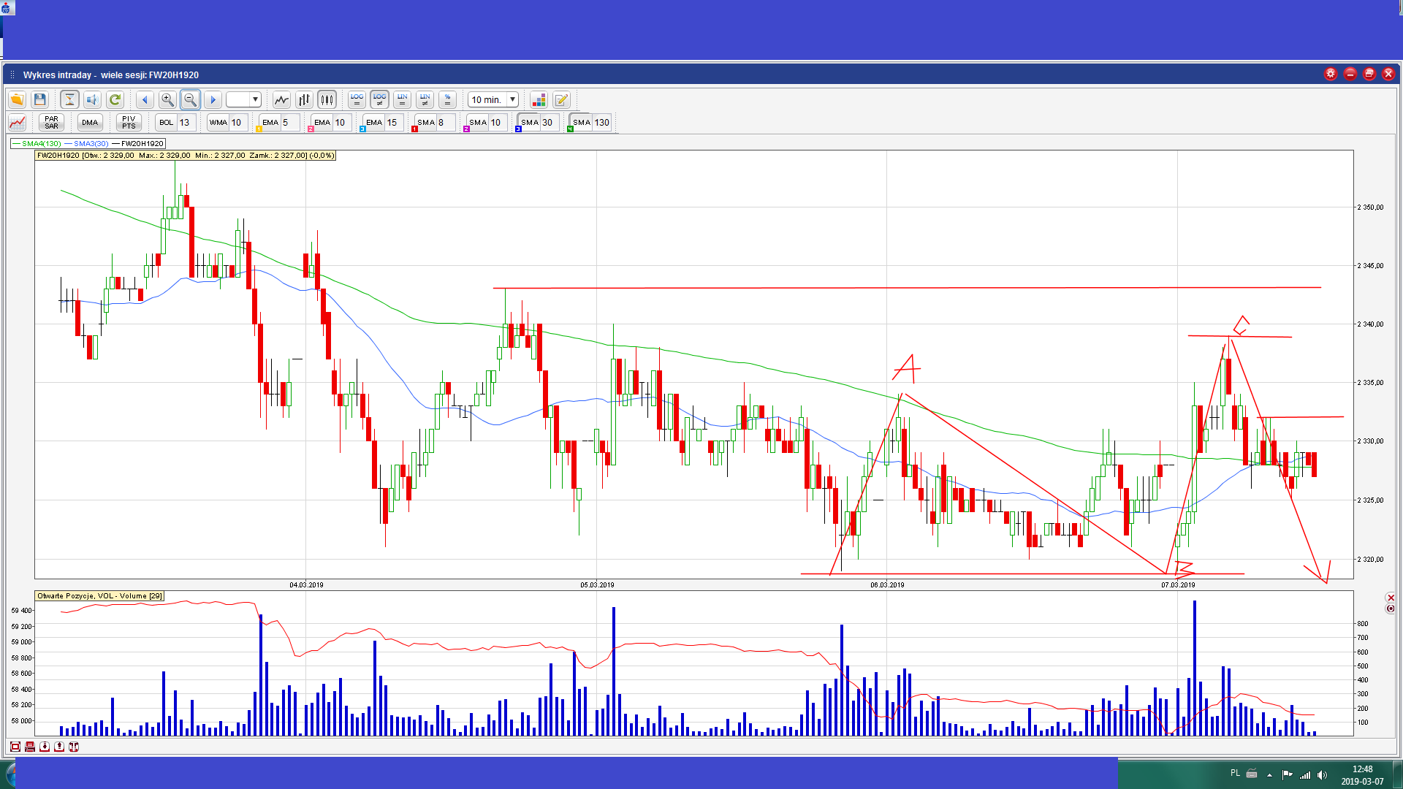Click the open folder icon in toolbar
Screen dimensions: 1403x789
click(x=17, y=99)
